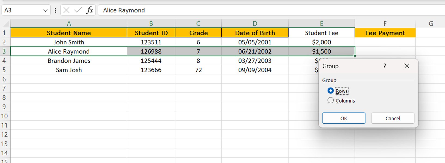This screenshot has height=163, width=445.
Task: Click the date 03/27/2003 cell
Action: click(255, 61)
